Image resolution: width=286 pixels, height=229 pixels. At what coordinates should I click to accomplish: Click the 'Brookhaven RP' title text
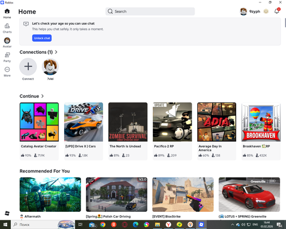coord(256,146)
